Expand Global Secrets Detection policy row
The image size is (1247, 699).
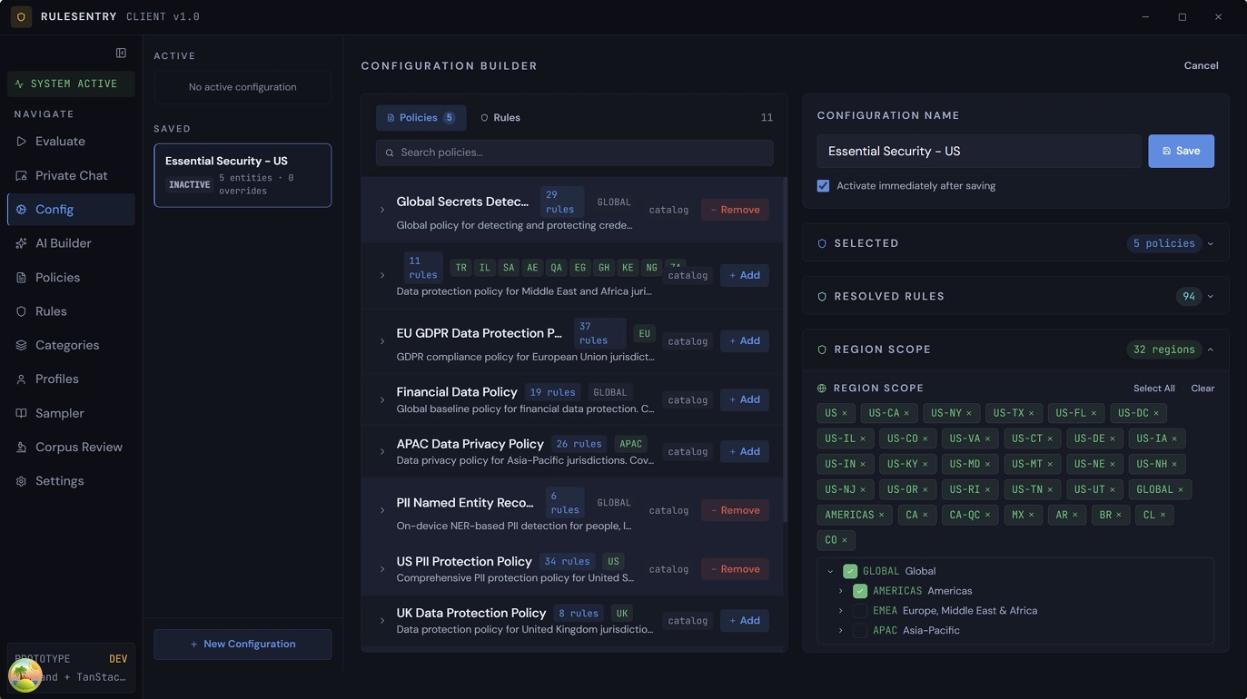tap(382, 210)
